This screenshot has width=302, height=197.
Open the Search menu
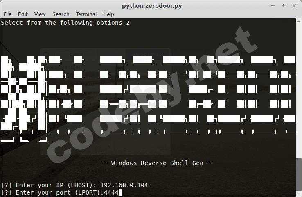[61, 14]
